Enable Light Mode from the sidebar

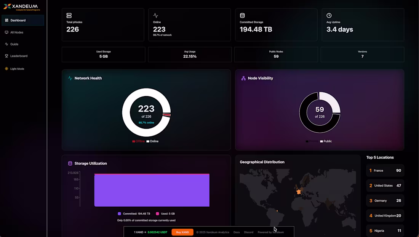(6, 69)
